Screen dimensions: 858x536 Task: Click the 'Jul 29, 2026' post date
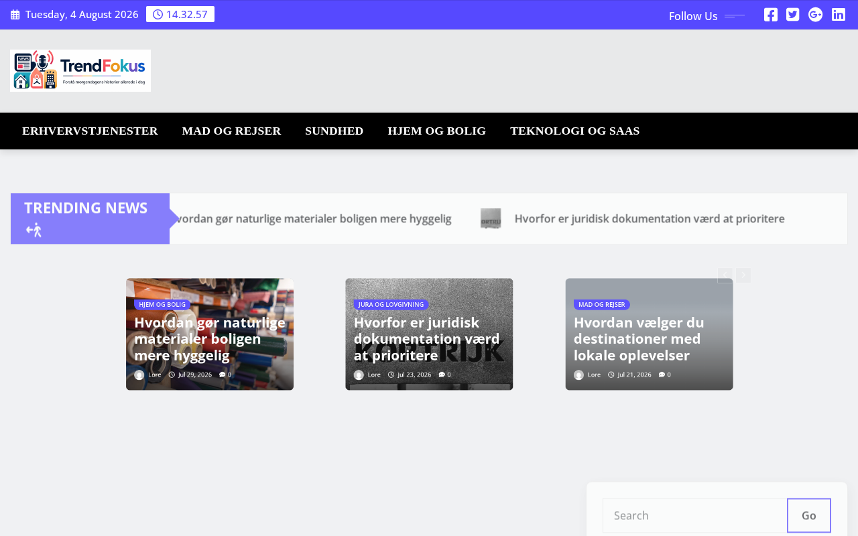pos(195,375)
